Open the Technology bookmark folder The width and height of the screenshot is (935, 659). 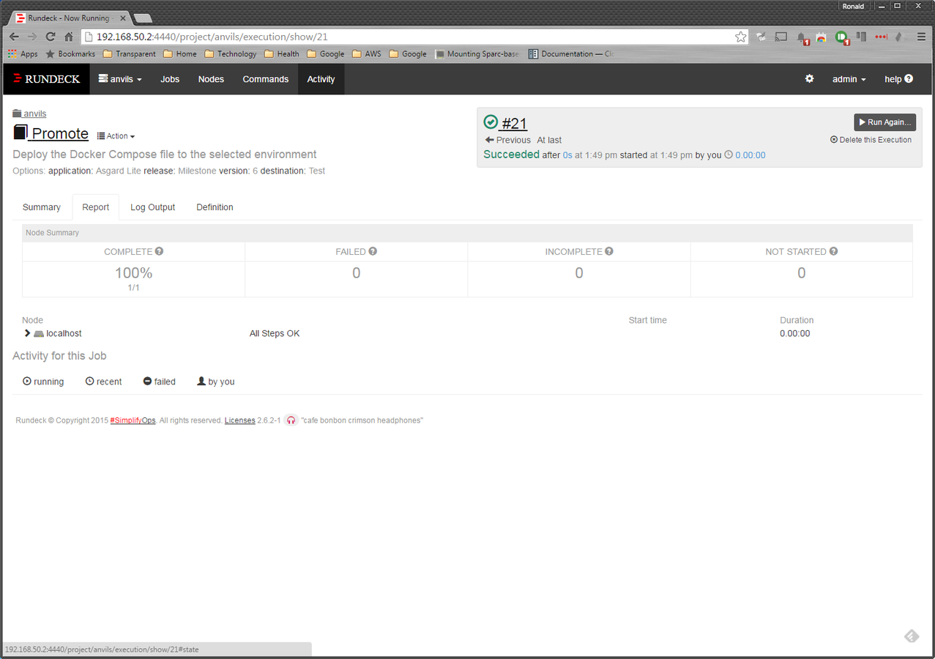231,54
